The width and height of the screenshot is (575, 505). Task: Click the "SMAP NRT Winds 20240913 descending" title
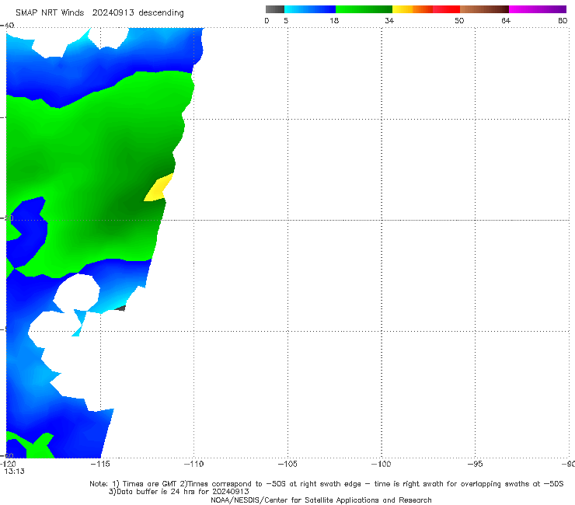(99, 13)
